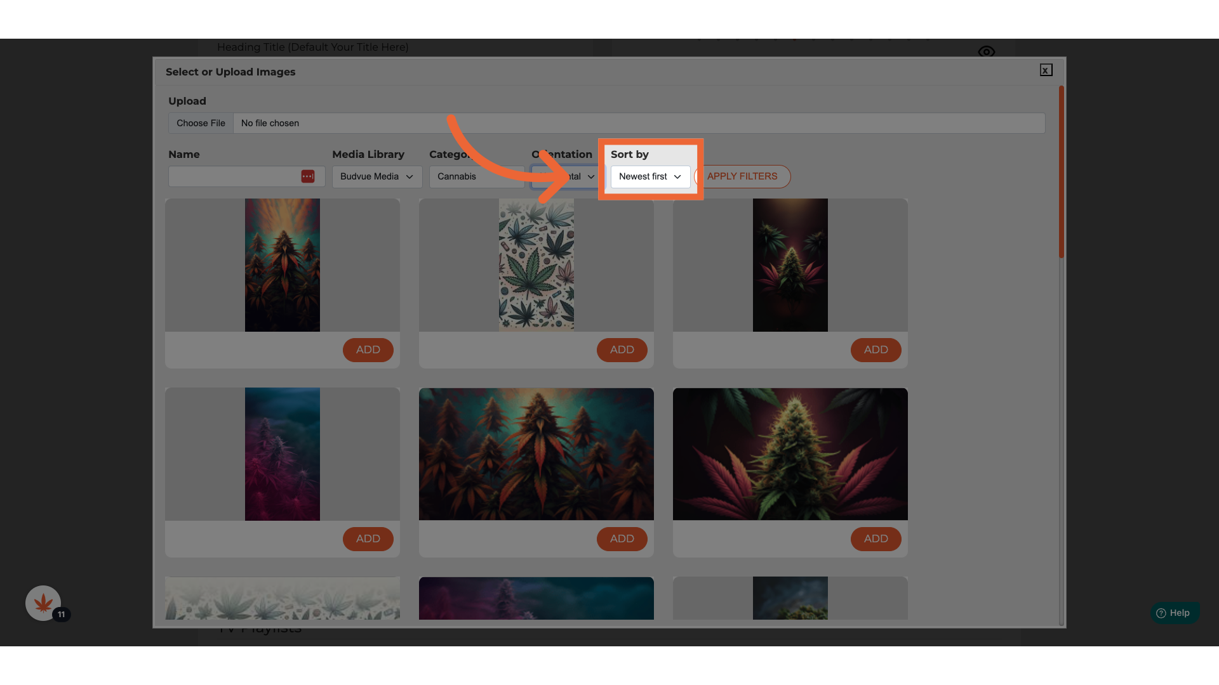Open the Help widget
The width and height of the screenshot is (1219, 685).
1174,613
